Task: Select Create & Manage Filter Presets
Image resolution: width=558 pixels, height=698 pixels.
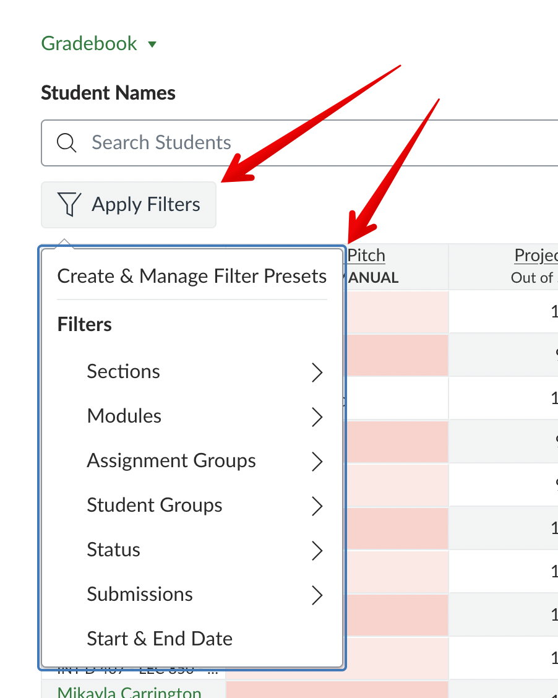Action: click(192, 276)
